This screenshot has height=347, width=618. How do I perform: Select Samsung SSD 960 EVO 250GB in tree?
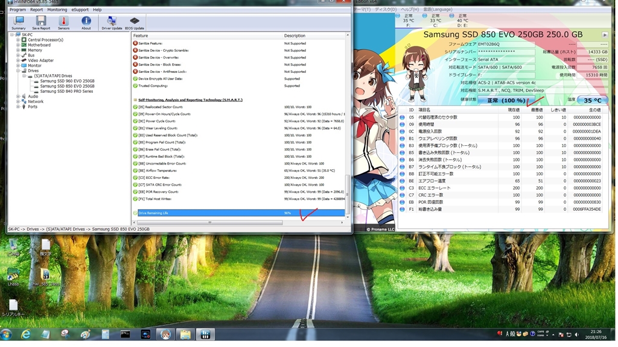pos(67,81)
